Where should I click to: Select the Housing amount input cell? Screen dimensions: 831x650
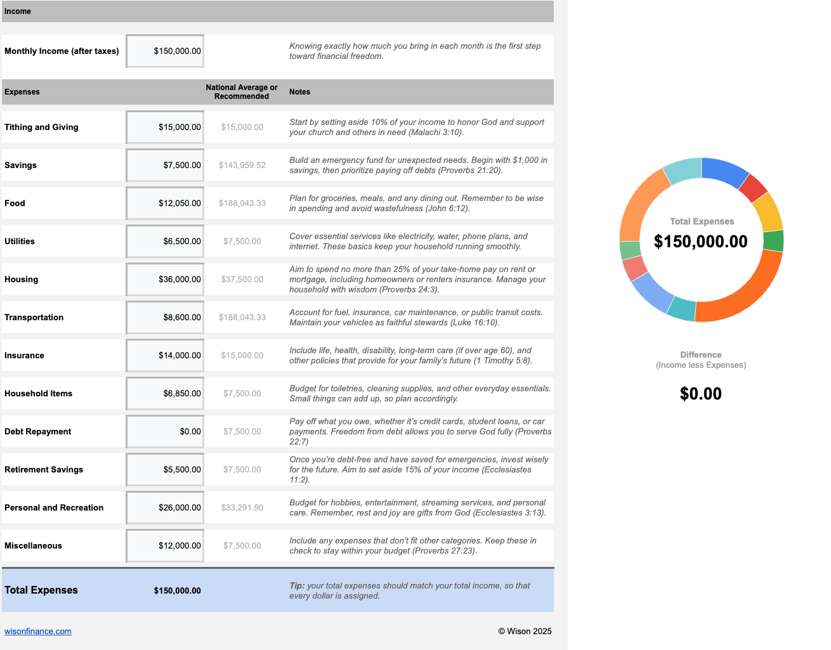point(165,280)
